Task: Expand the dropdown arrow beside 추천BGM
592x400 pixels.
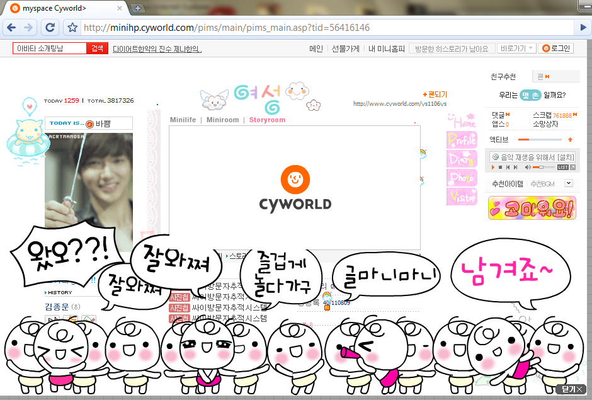Action: pos(569,183)
